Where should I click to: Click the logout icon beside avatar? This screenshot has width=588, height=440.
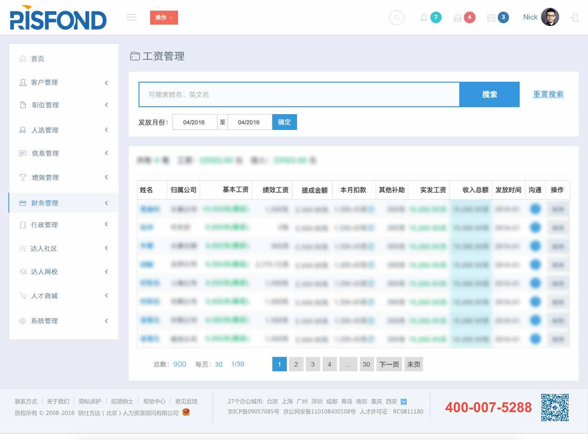tap(575, 18)
